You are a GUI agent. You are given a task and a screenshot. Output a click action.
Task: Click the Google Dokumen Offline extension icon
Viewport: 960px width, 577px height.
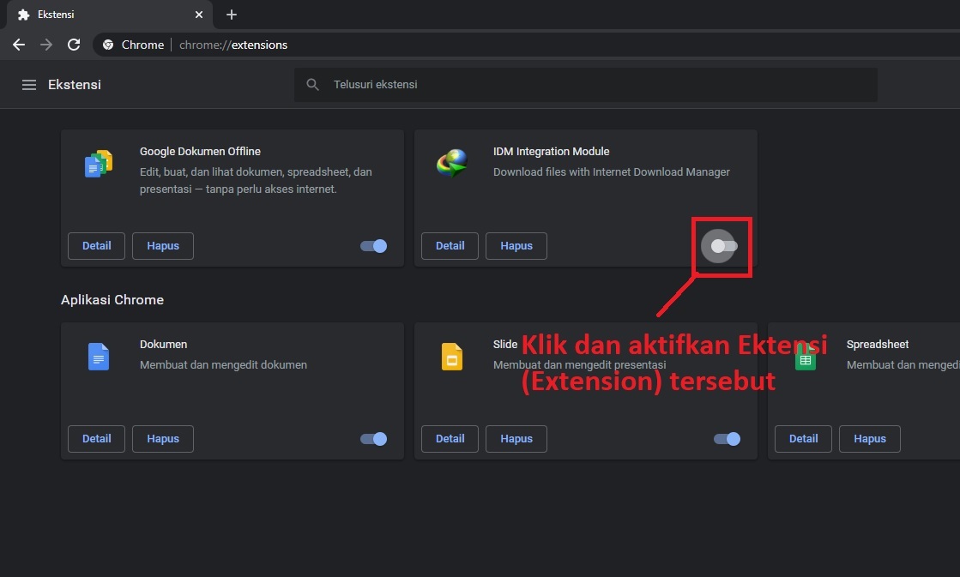(99, 163)
